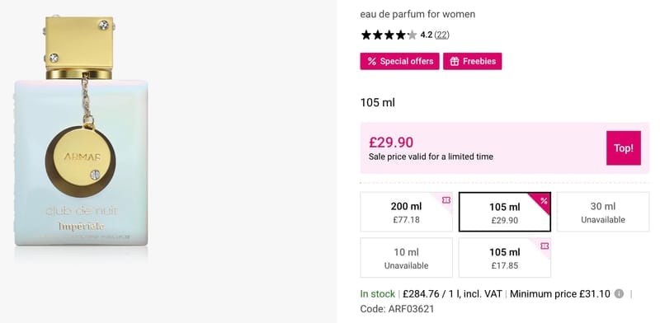Screen dimensions: 660x323
Task: Choose the unavailable 30 ml size
Action: point(603,212)
